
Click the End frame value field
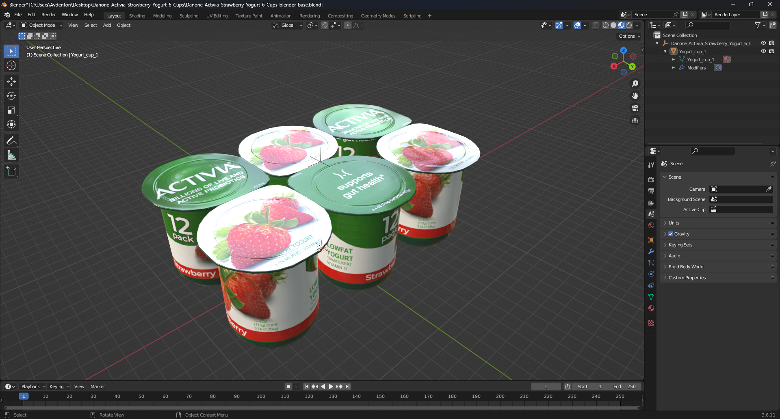625,387
